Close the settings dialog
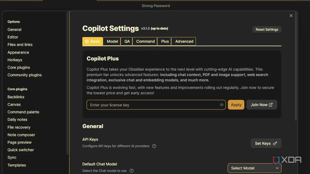This screenshot has width=310, height=174. pos(291,16)
